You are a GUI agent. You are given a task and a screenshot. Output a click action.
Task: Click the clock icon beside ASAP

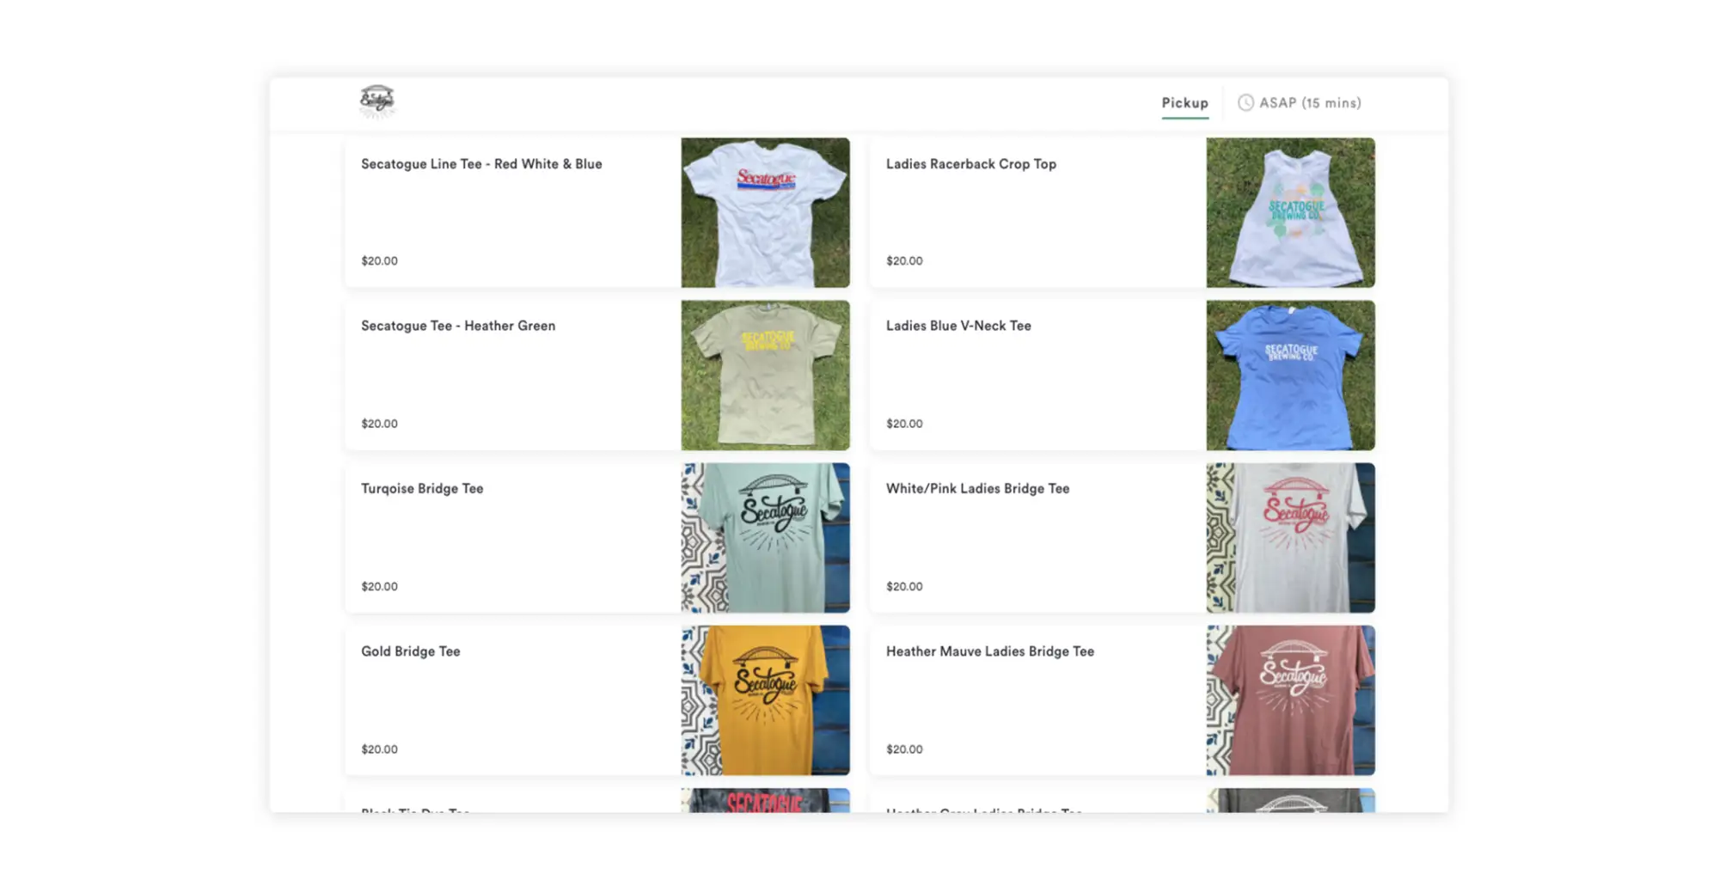(x=1244, y=102)
